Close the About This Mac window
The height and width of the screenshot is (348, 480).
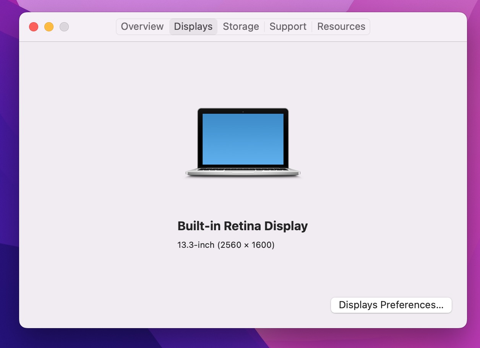pos(34,27)
